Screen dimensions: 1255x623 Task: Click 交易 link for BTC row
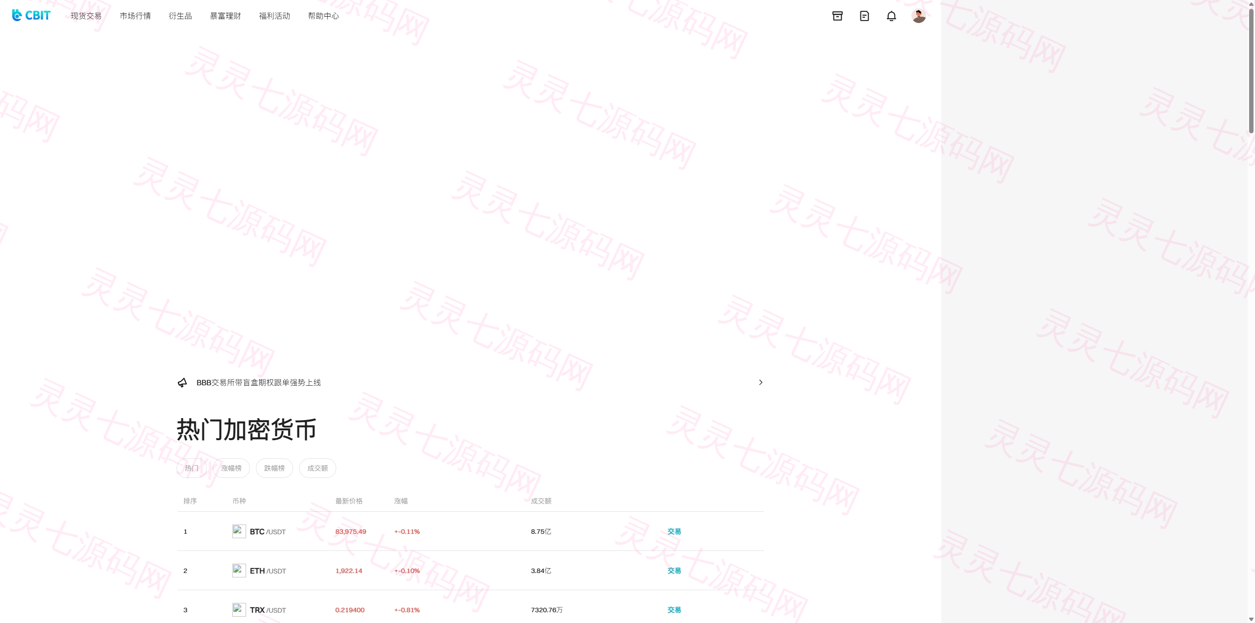[x=674, y=531]
